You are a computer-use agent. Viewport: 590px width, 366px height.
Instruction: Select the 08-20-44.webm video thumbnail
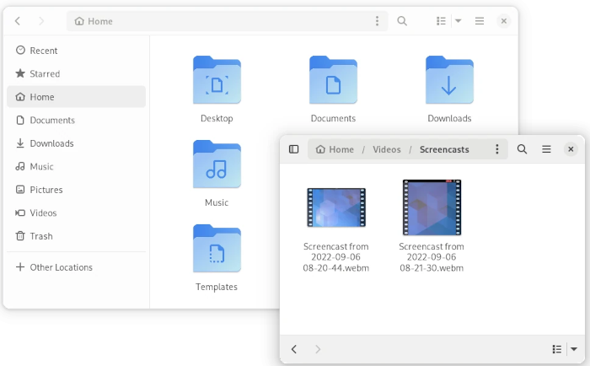(336, 207)
